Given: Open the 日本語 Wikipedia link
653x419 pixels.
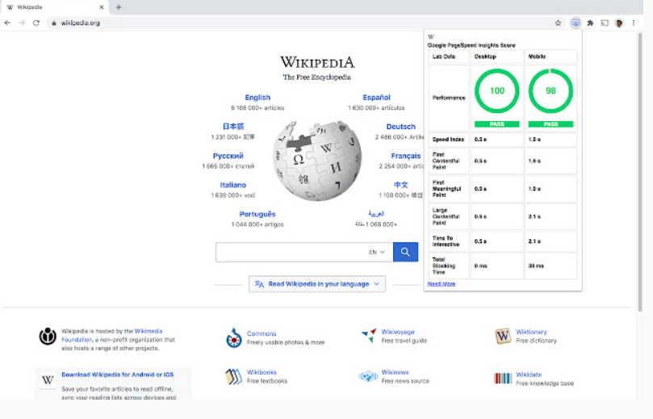Looking at the screenshot, I should 233,127.
